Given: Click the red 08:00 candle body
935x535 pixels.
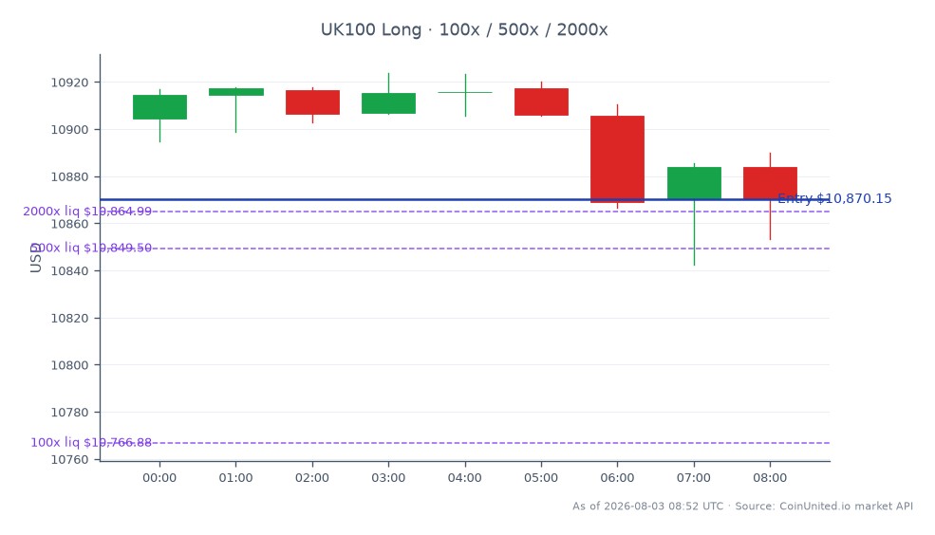Looking at the screenshot, I should pos(770,183).
